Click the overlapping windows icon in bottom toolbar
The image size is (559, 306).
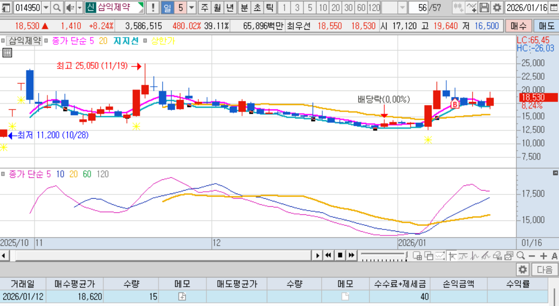click(x=429, y=256)
